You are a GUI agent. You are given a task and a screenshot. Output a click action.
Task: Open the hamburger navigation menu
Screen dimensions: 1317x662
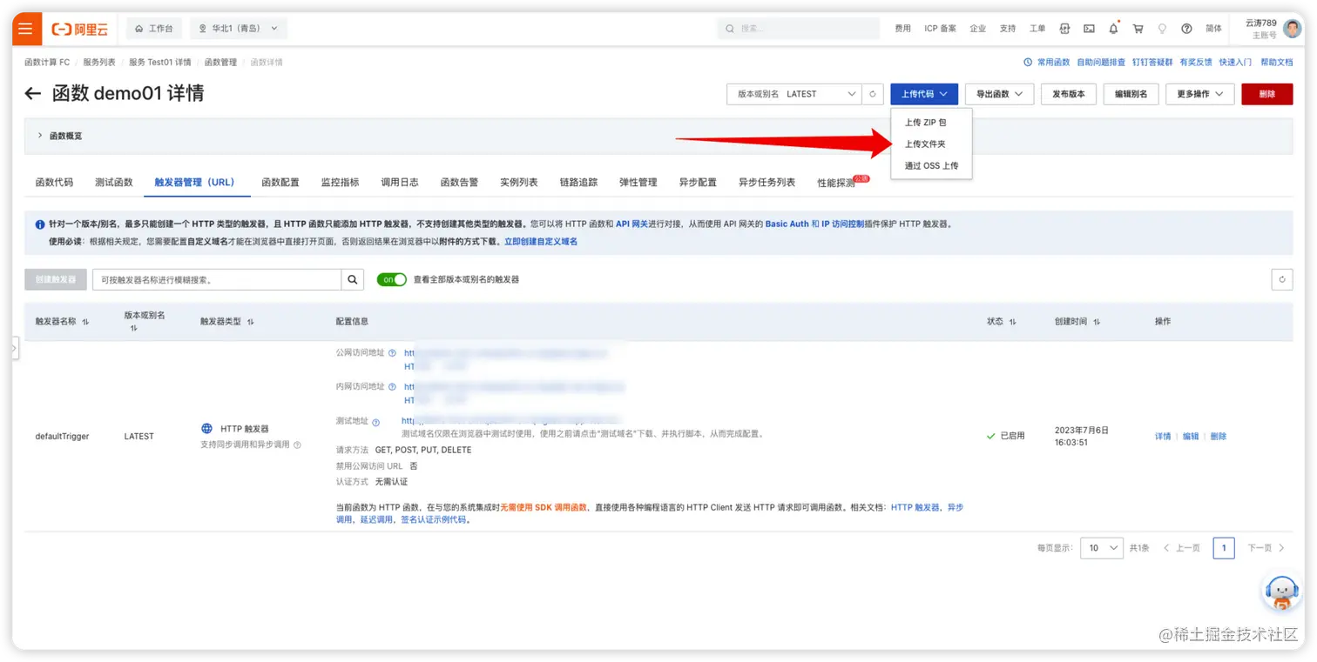[26, 29]
